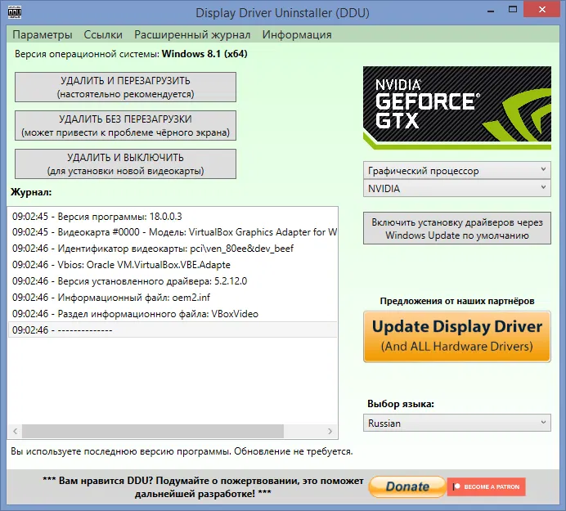Image resolution: width=566 pixels, height=511 pixels.
Task: Click the NVIDIA GeForce GTX logo image
Action: [x=457, y=108]
